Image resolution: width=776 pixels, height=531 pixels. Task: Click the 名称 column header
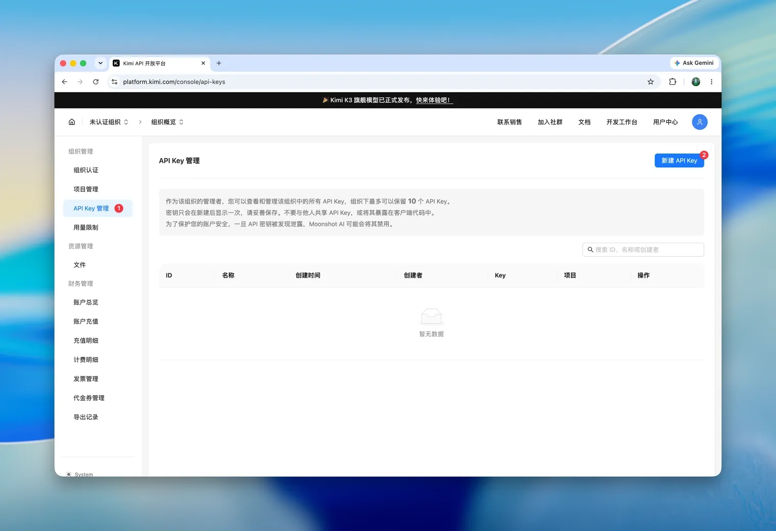click(x=228, y=275)
